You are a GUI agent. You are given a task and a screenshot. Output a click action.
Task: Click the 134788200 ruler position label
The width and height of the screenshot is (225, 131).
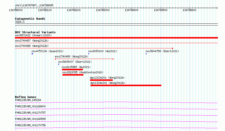click(x=74, y=10)
